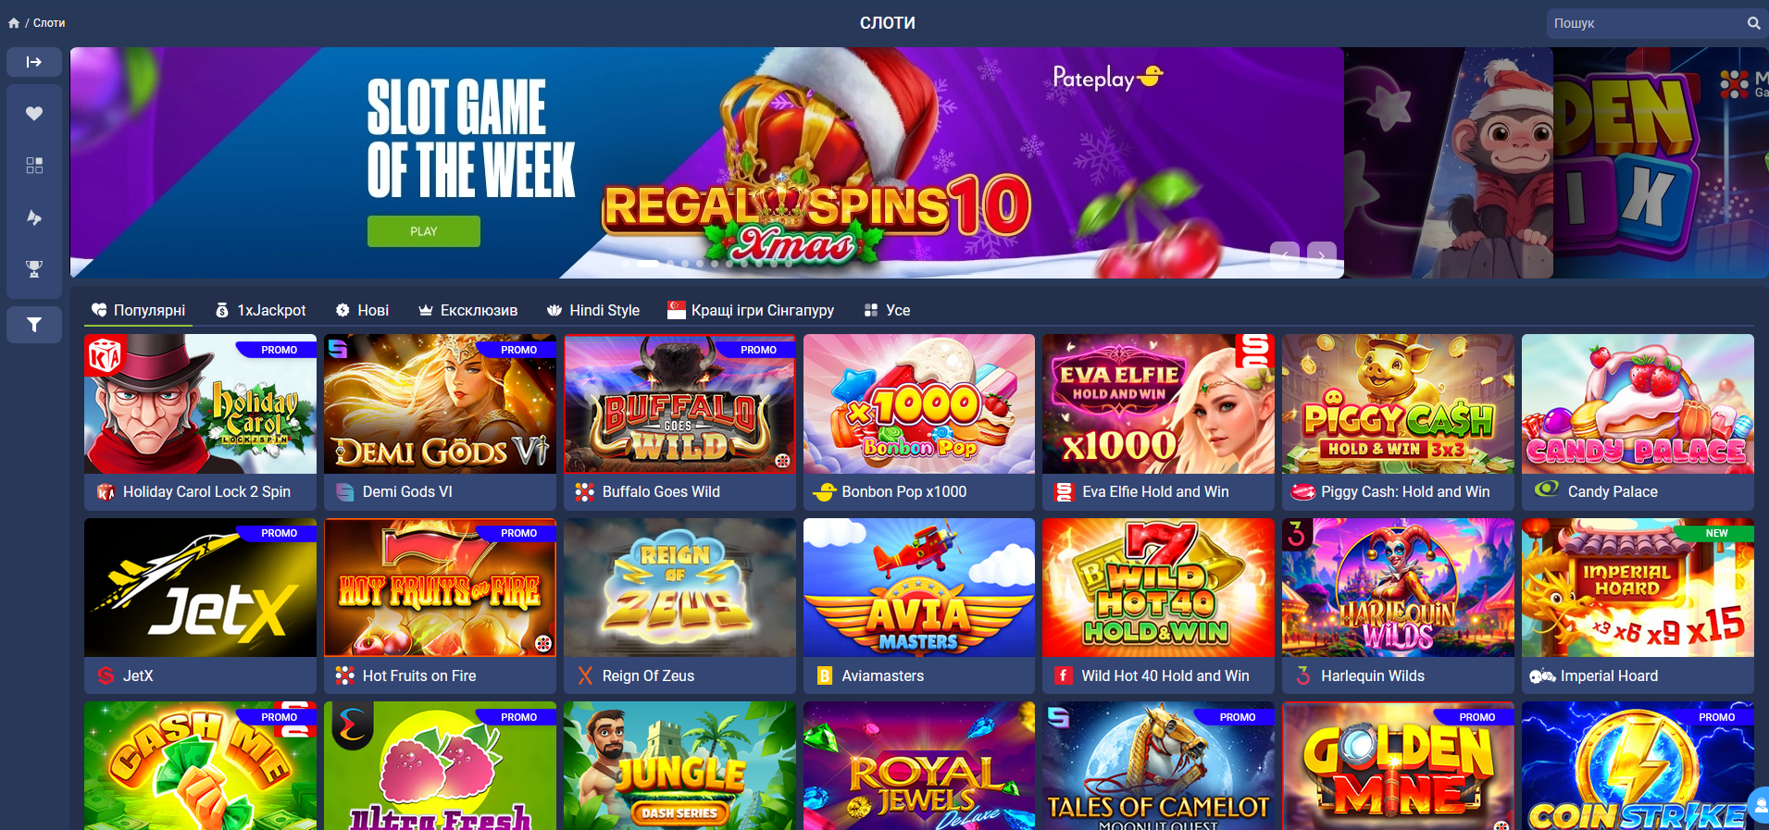Go to next banner slide arrow

(1322, 255)
